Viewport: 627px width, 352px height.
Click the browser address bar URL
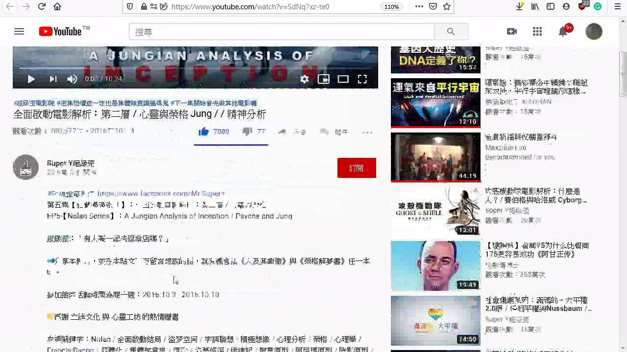250,7
